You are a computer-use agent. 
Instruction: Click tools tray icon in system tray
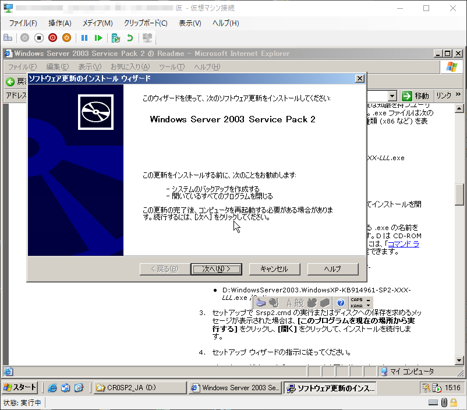pyautogui.click(x=426, y=388)
